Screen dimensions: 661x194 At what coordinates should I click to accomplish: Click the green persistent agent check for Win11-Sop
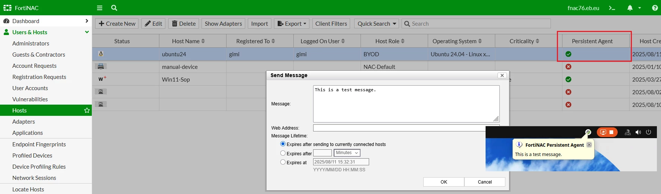[568, 79]
